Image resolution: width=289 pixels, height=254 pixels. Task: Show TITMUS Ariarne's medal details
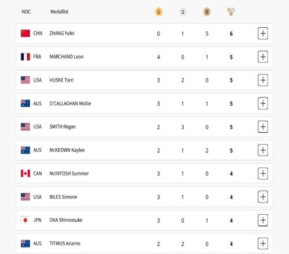click(x=263, y=244)
